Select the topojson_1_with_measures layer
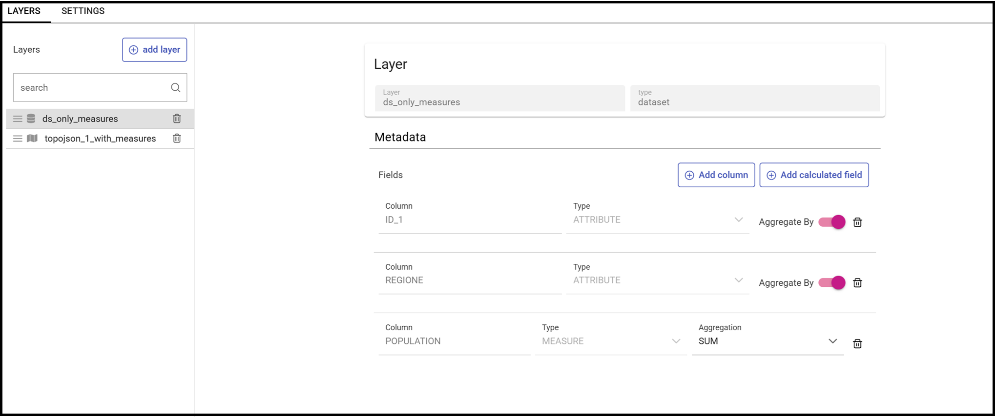 (x=100, y=139)
